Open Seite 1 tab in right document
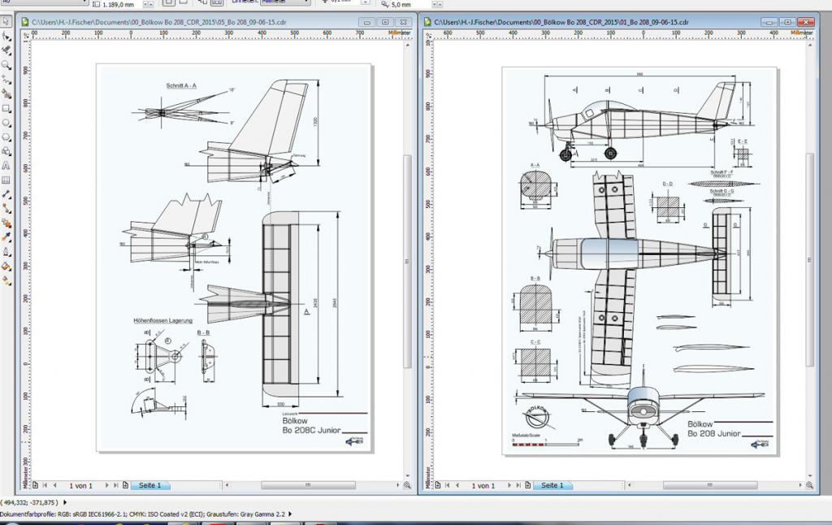 click(552, 485)
